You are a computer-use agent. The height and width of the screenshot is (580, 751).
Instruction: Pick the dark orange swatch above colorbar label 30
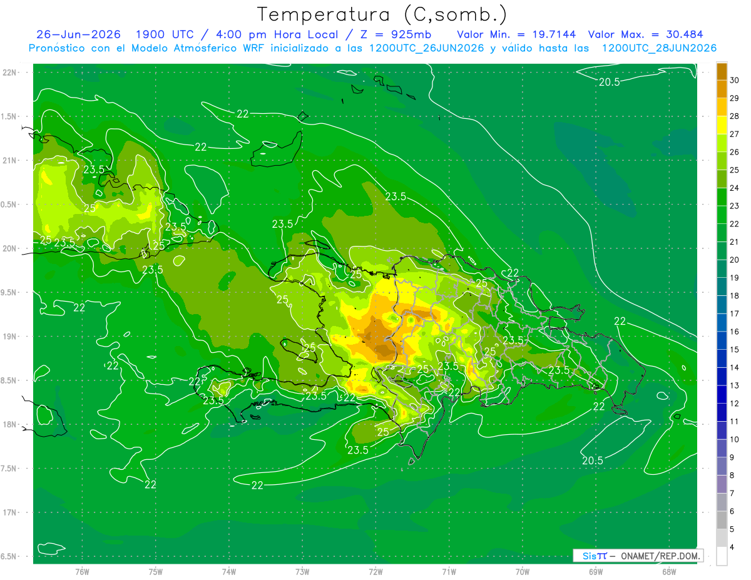coord(722,71)
